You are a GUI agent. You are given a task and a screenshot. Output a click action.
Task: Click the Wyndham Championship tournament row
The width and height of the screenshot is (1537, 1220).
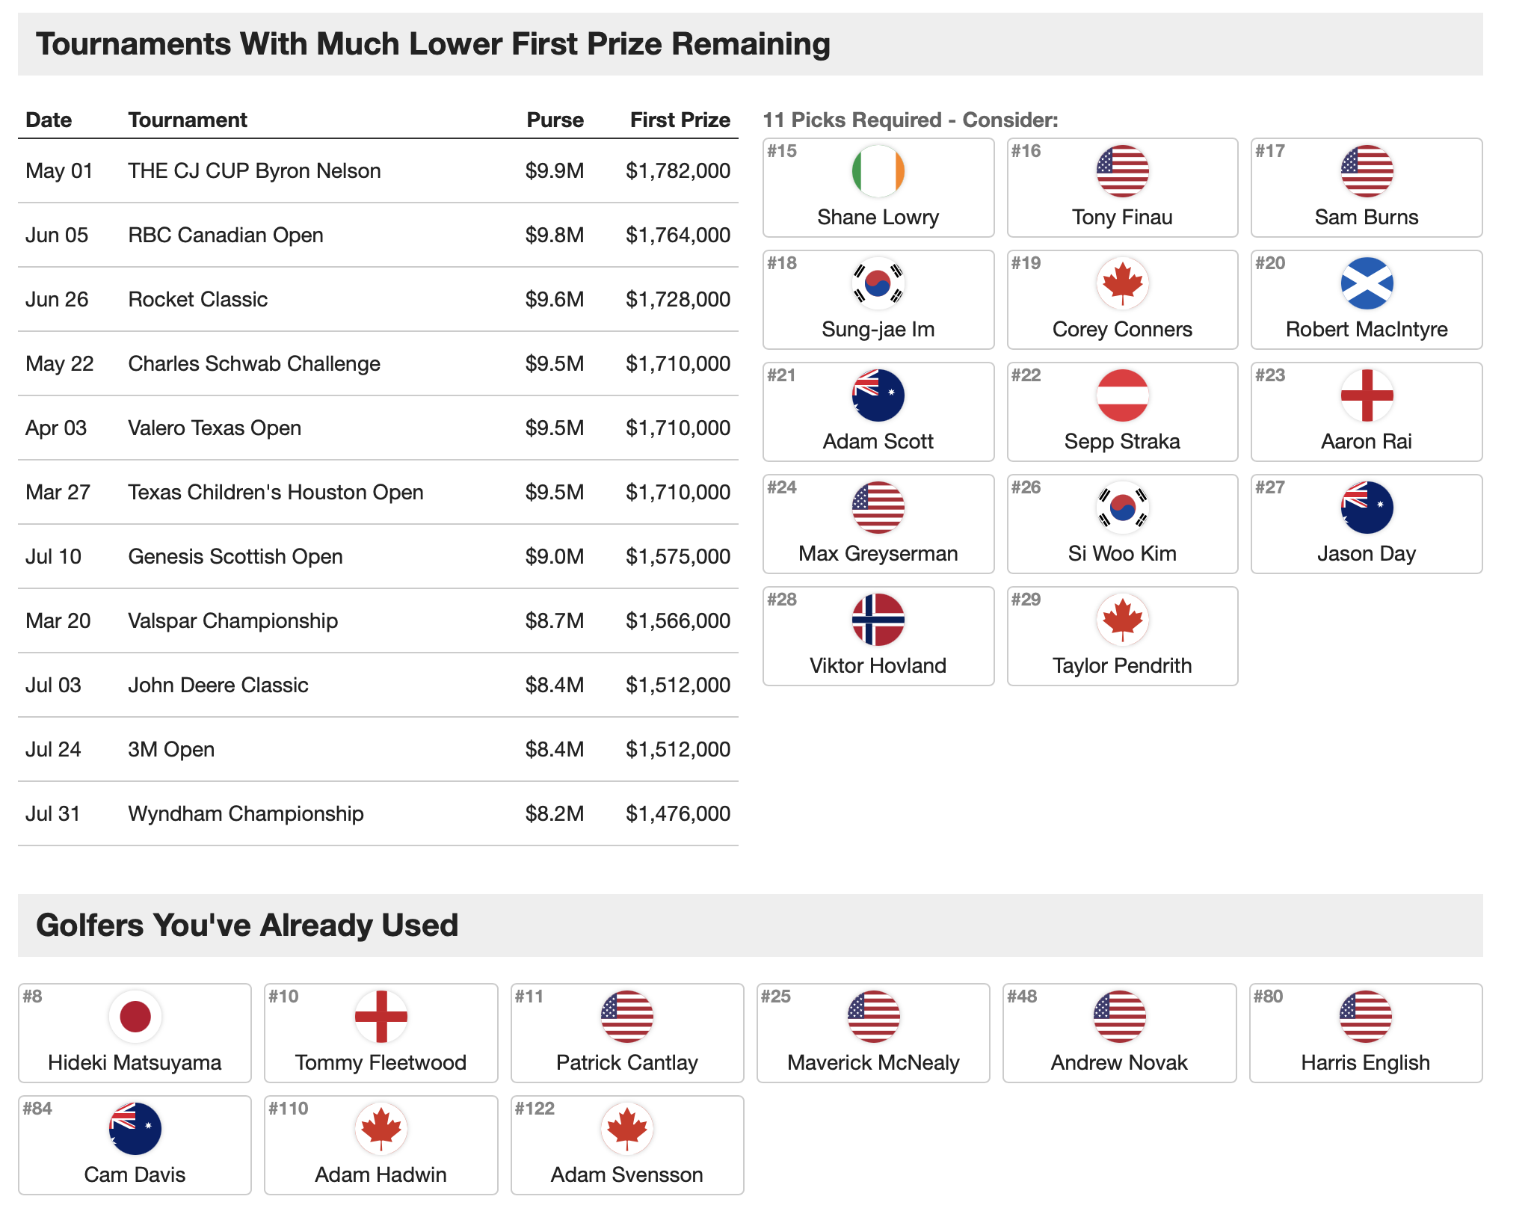point(378,813)
